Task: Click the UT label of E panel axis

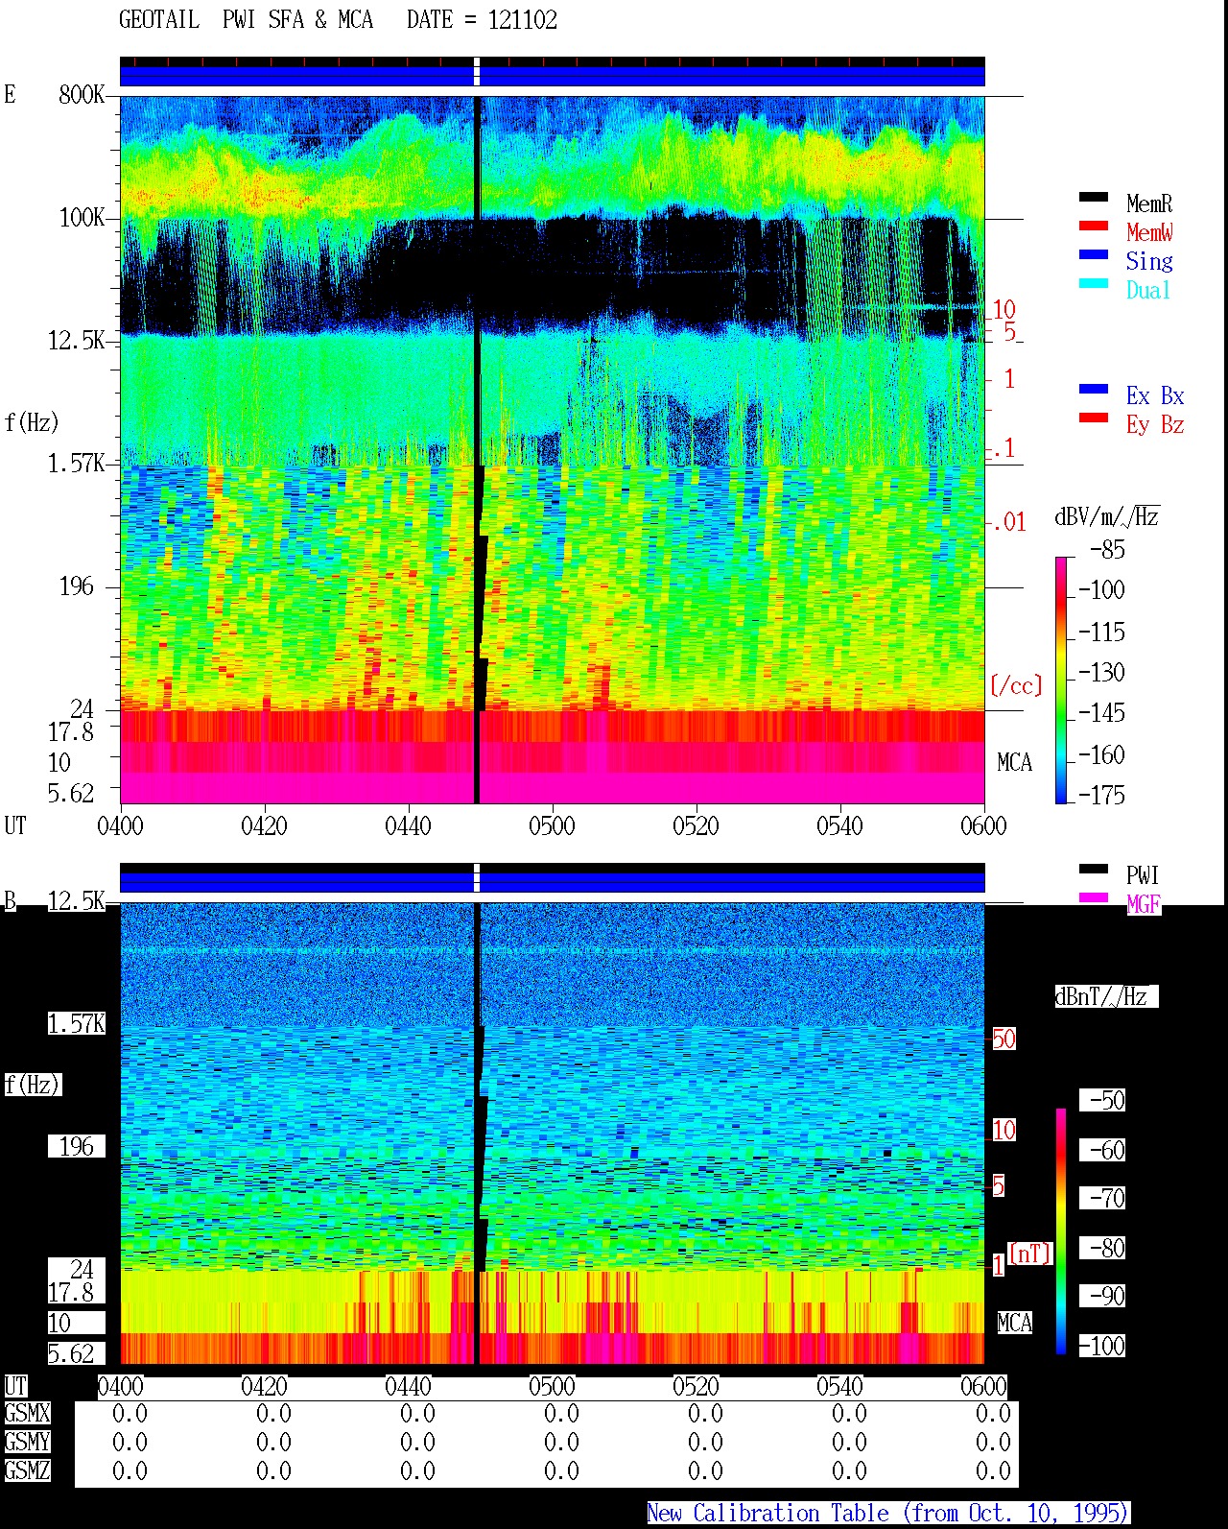Action: pos(15,825)
